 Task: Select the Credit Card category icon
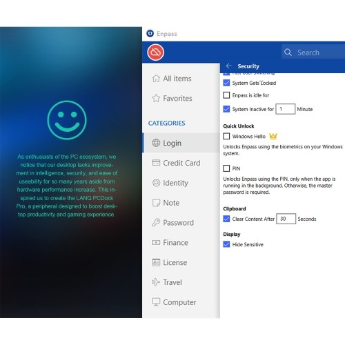point(156,163)
